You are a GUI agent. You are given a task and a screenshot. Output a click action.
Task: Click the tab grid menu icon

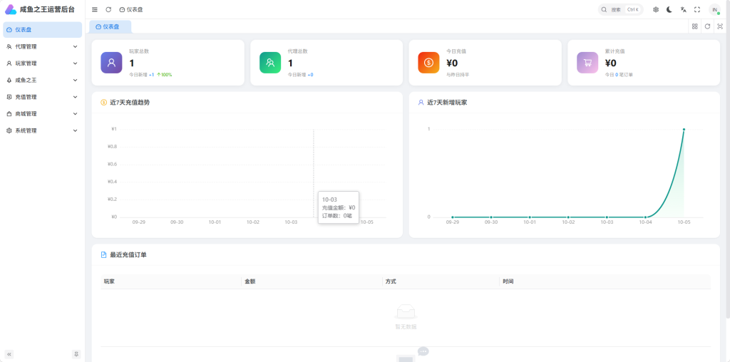[x=694, y=26]
